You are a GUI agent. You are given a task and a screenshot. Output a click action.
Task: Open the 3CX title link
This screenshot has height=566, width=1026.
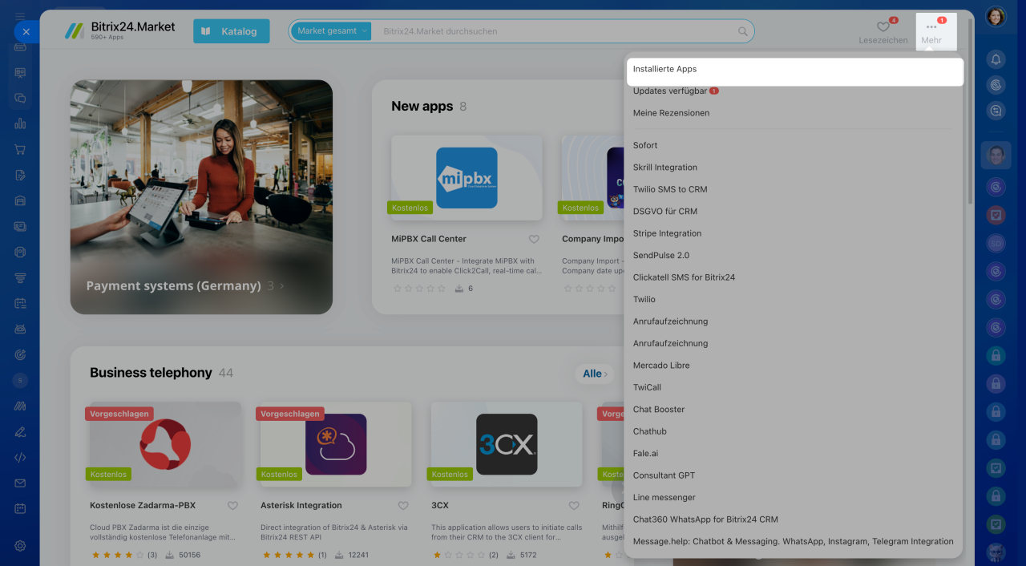440,506
